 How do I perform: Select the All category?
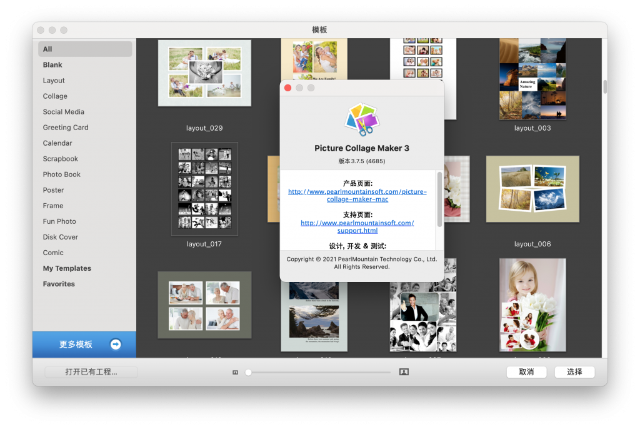click(85, 49)
